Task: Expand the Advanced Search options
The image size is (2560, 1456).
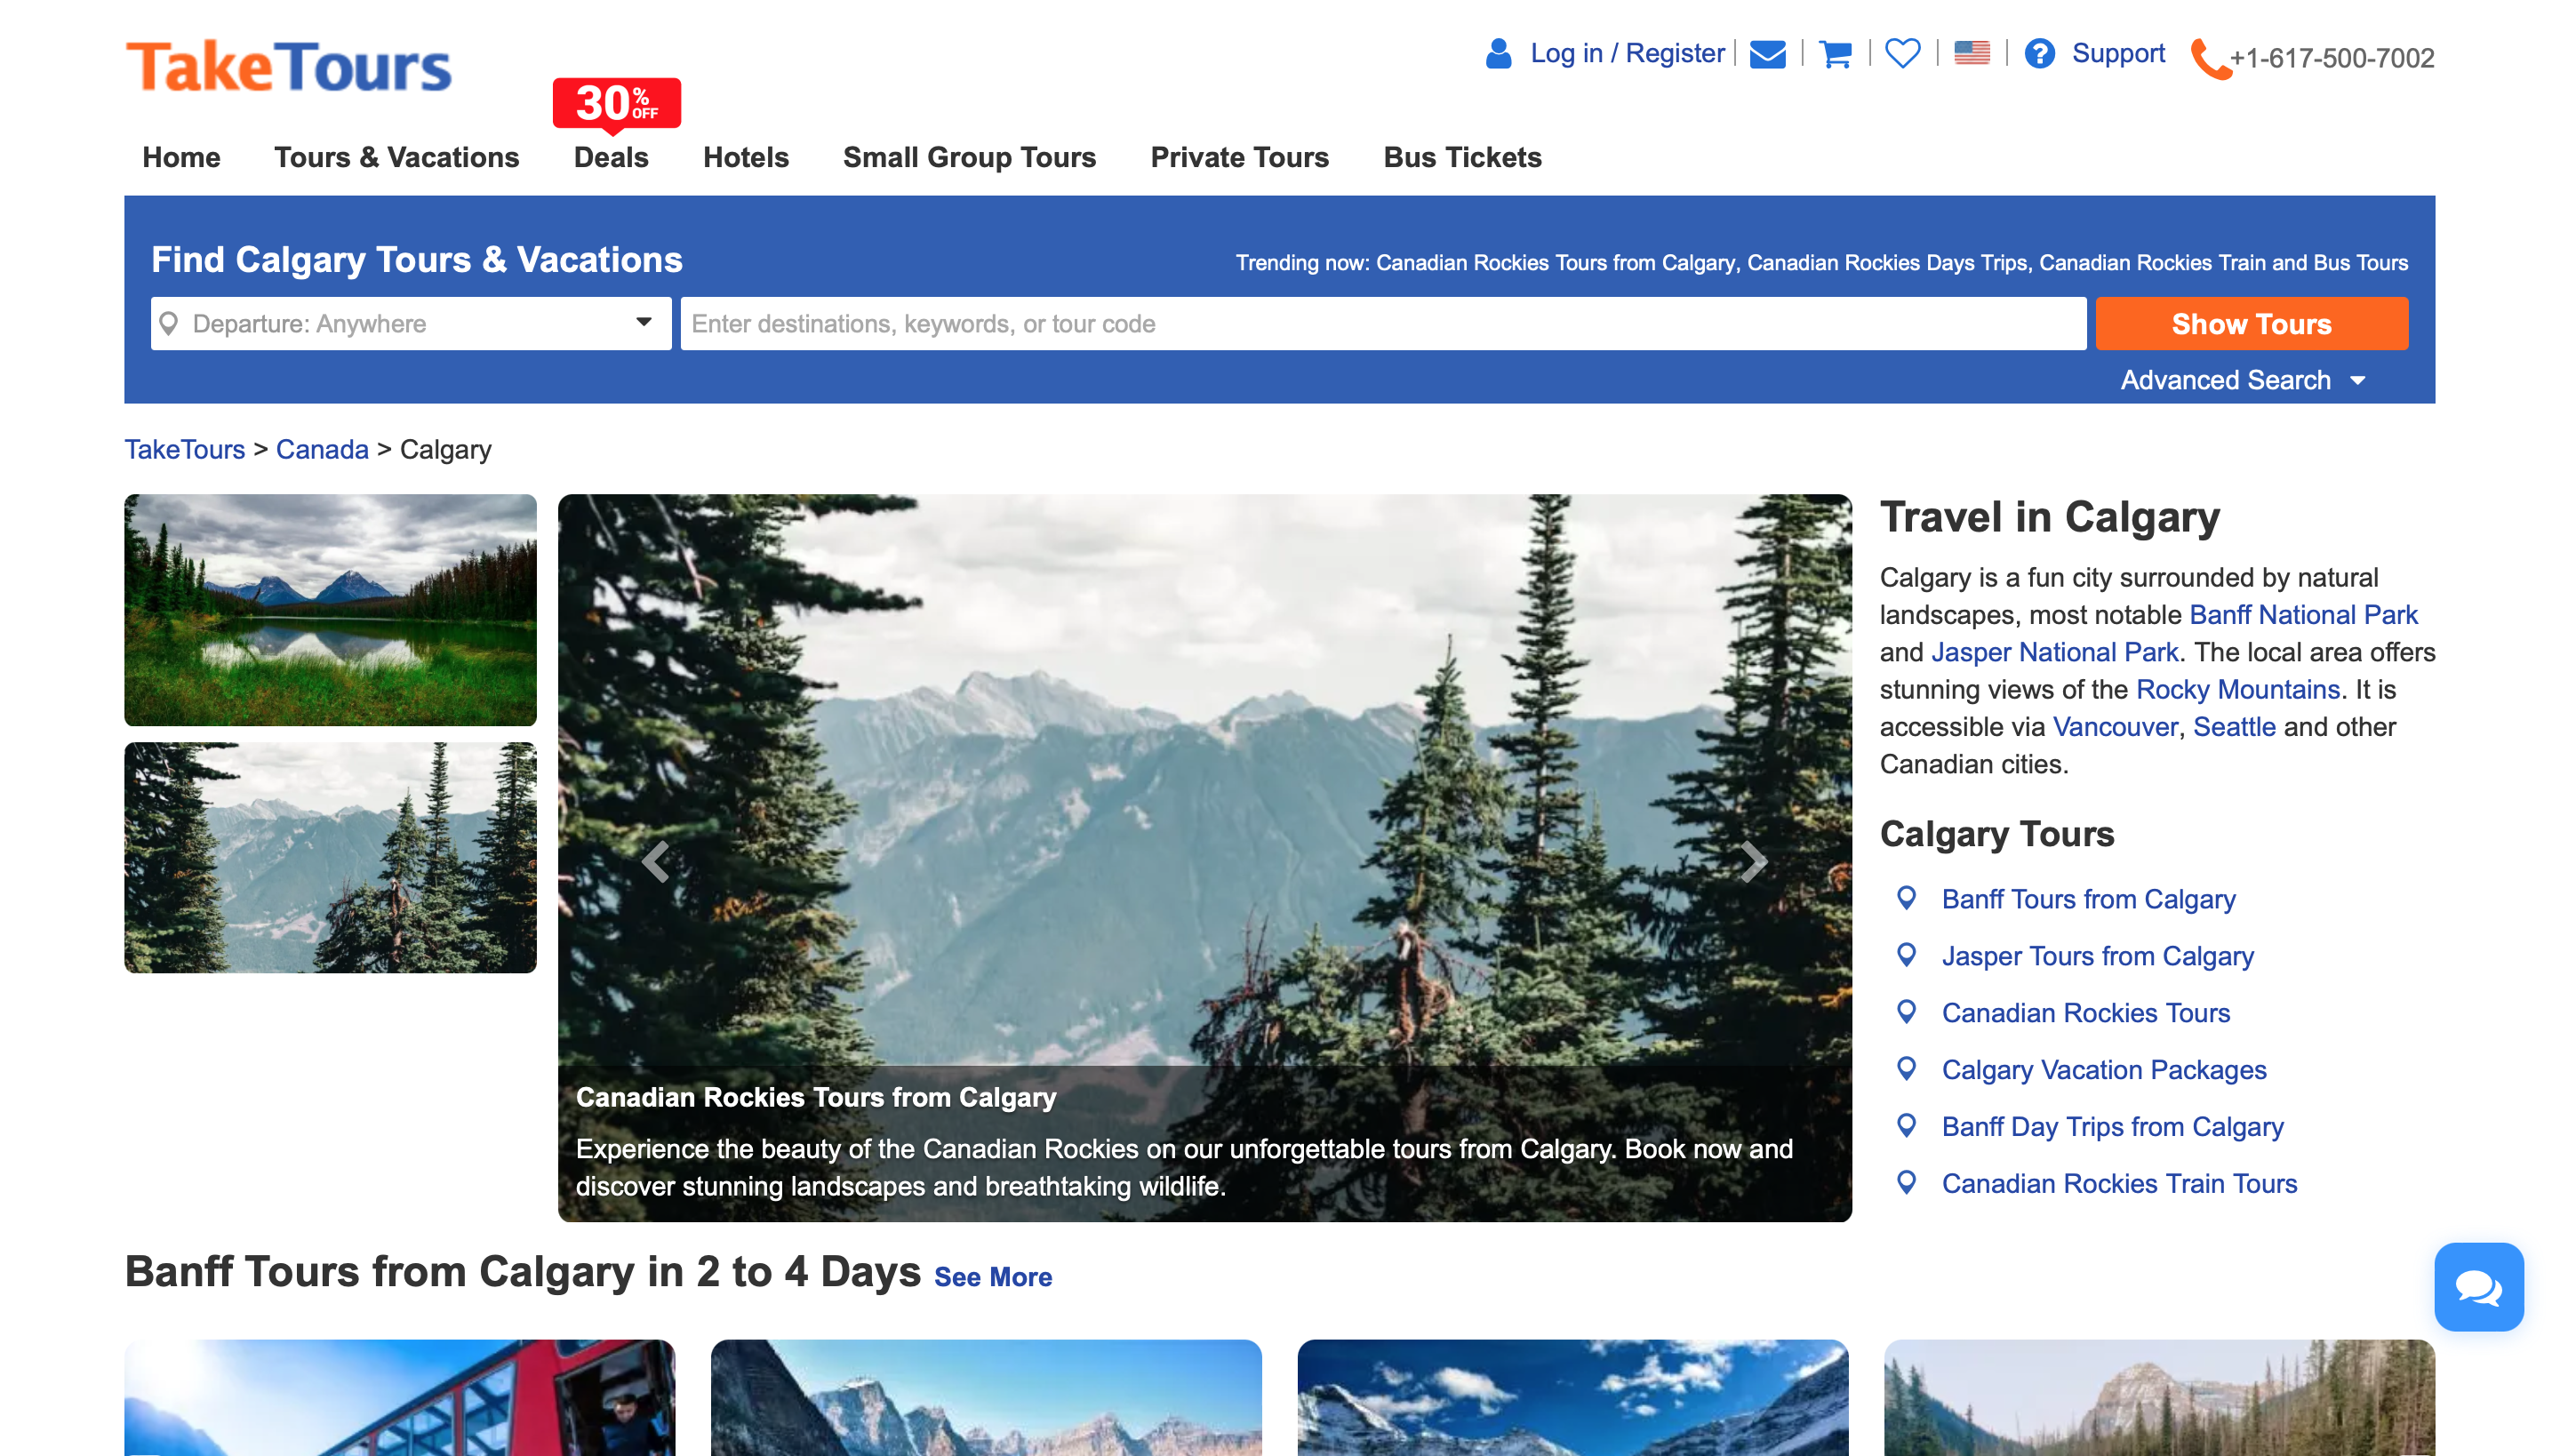Action: pyautogui.click(x=2242, y=380)
